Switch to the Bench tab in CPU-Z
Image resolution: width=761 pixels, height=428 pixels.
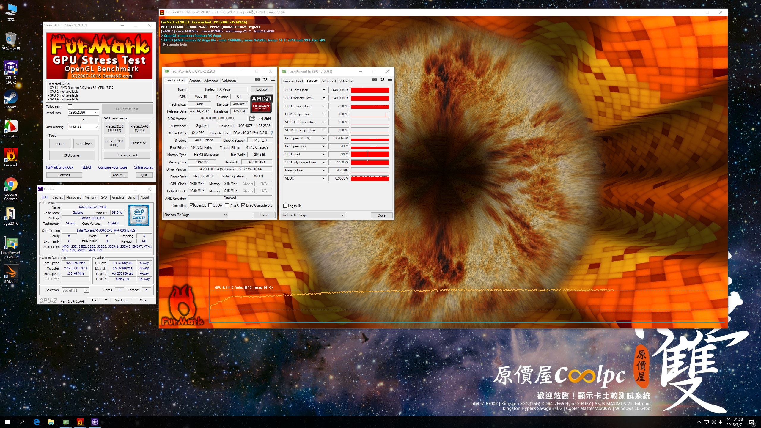tap(132, 197)
